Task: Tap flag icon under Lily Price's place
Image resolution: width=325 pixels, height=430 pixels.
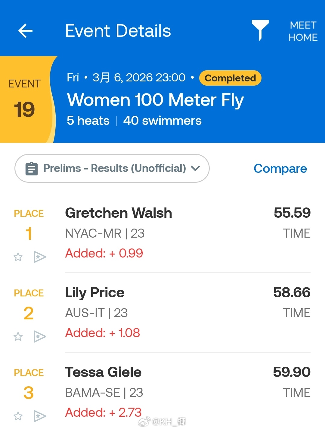Action: tap(39, 337)
